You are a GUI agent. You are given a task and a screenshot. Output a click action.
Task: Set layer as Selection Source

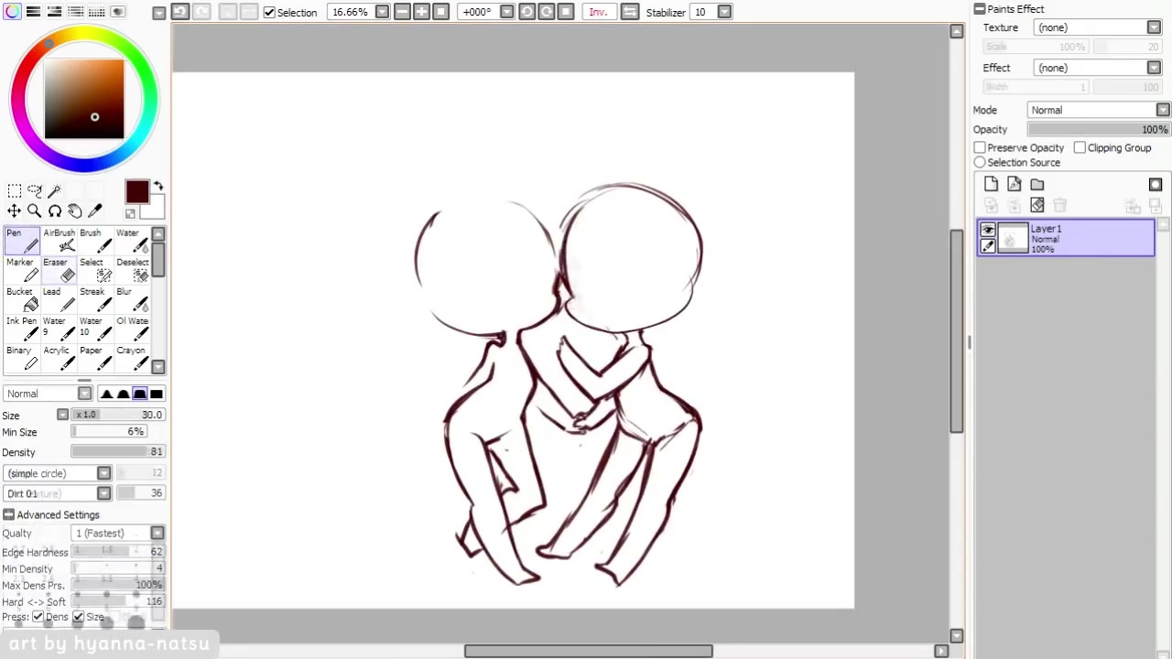pos(980,162)
